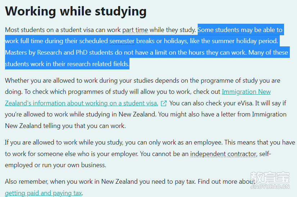Click 'PhD' in the highlighted text
The image size is (297, 197).
[82, 52]
